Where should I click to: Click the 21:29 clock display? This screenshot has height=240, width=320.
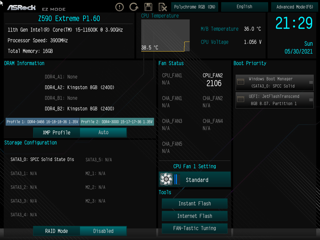(x=294, y=23)
